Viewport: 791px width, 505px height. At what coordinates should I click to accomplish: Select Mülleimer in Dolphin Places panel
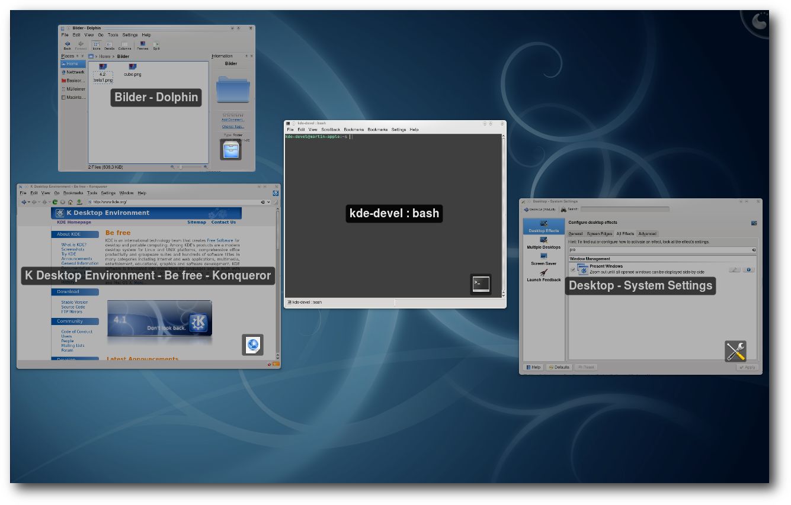click(72, 89)
